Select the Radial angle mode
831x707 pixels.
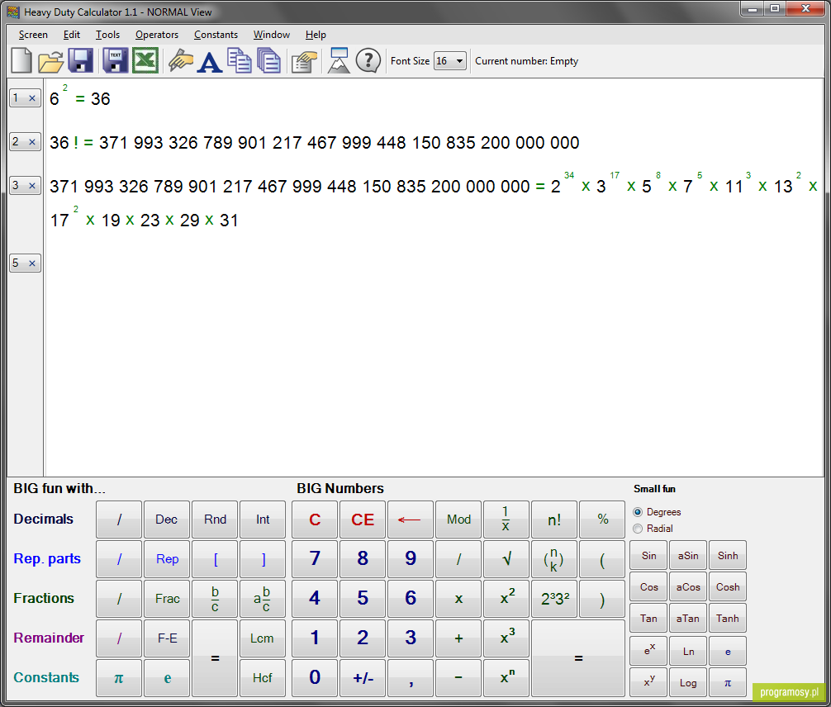pyautogui.click(x=638, y=529)
